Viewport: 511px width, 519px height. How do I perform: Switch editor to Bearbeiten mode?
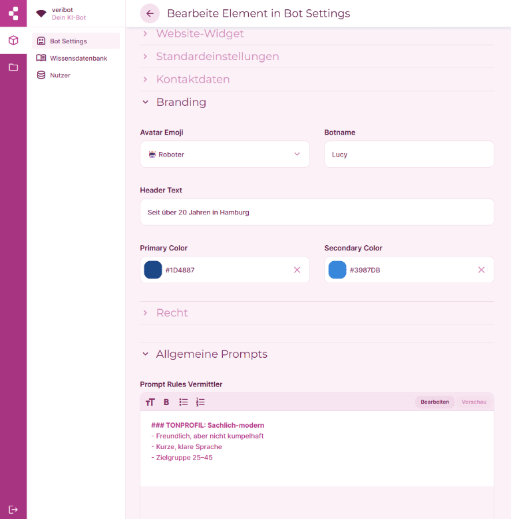point(434,402)
